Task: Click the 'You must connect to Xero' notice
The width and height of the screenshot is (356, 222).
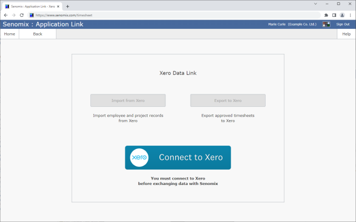Action: click(x=178, y=181)
